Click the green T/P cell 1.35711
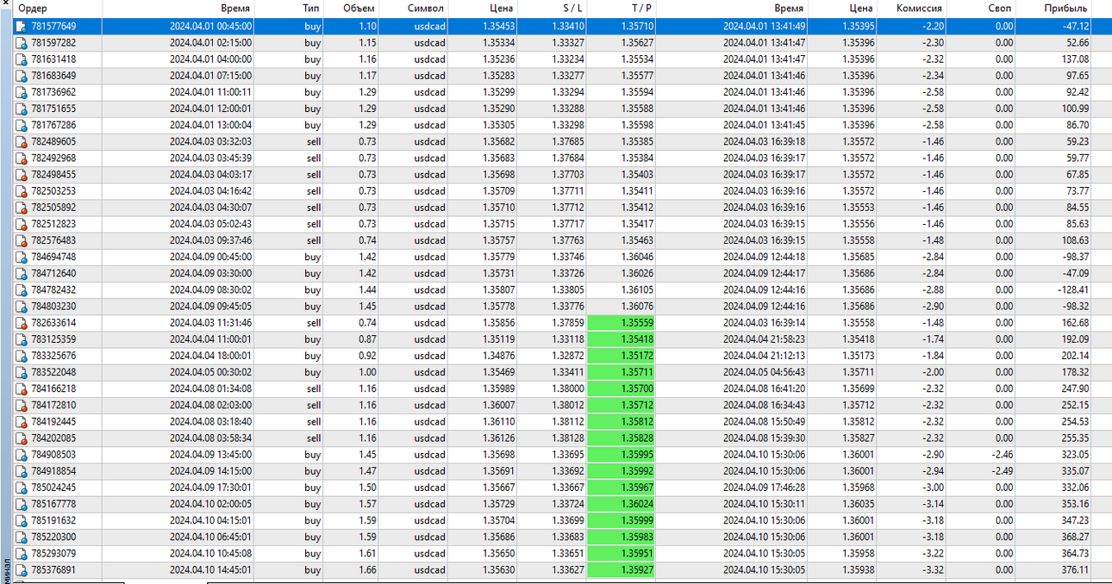This screenshot has width=1112, height=584. [622, 372]
